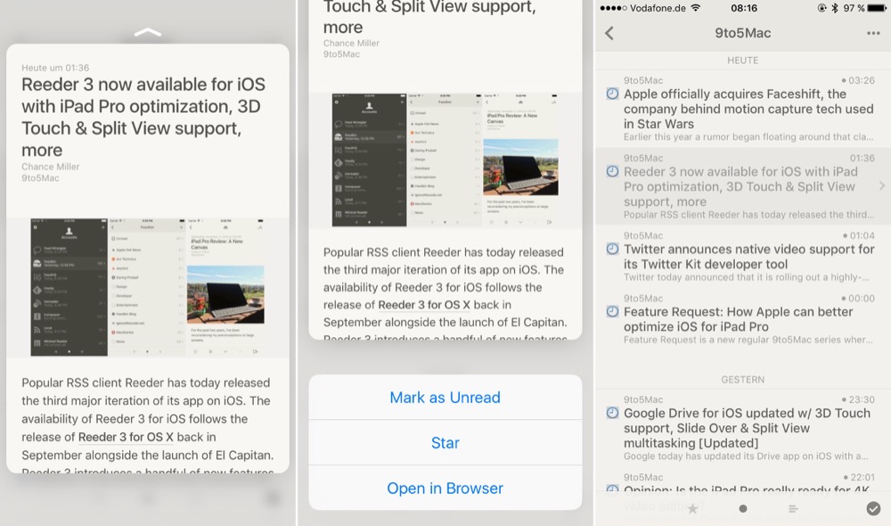Open 'Twitter announces native video support' article

click(x=743, y=257)
